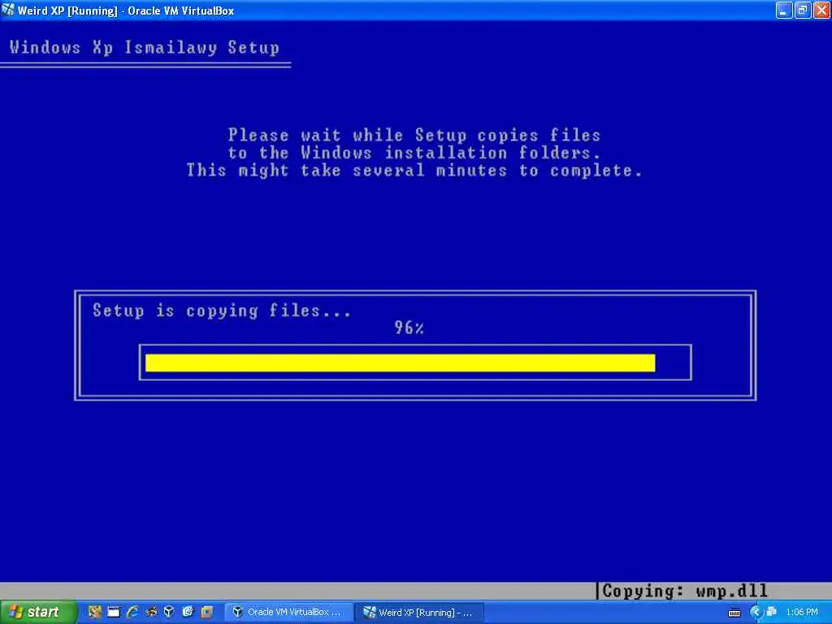This screenshot has width=832, height=624.
Task: Switch to Oracle VM VirtualBox taskbar button
Action: 288,613
